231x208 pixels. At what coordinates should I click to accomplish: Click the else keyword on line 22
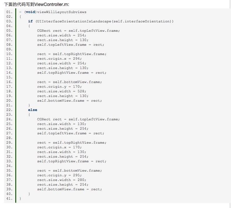coord(32,110)
